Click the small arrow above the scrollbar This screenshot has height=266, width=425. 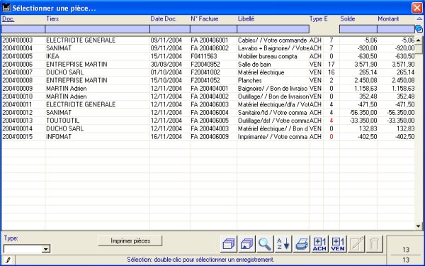(419, 18)
